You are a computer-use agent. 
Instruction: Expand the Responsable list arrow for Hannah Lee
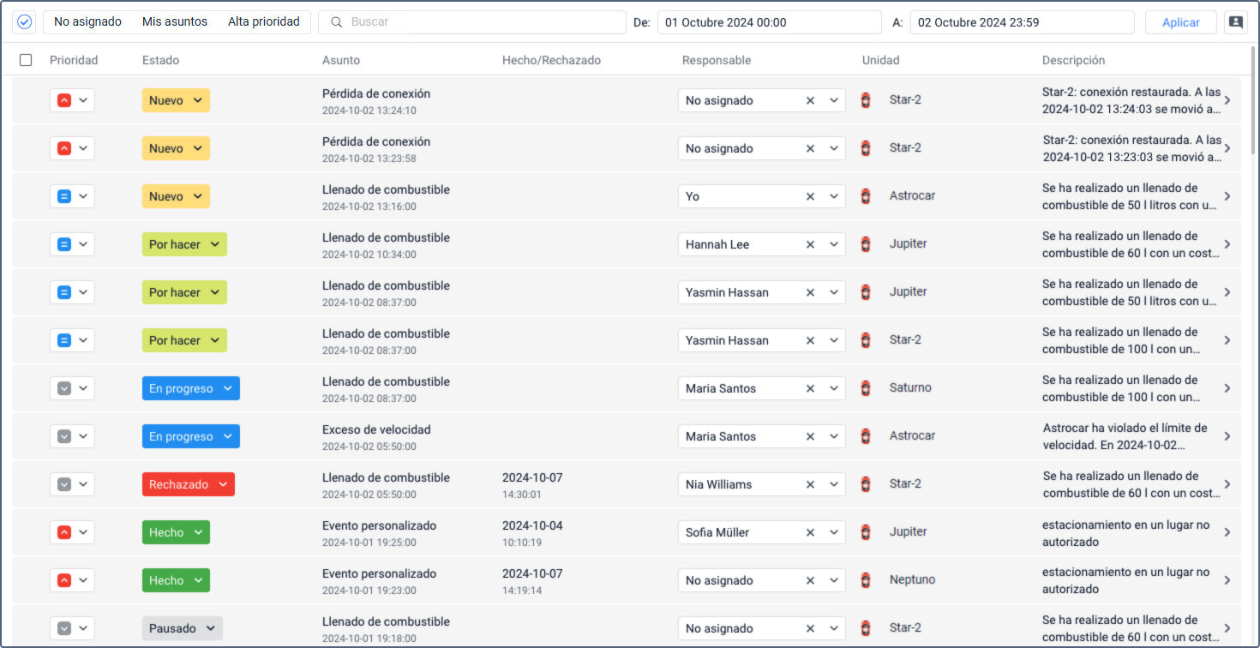834,244
